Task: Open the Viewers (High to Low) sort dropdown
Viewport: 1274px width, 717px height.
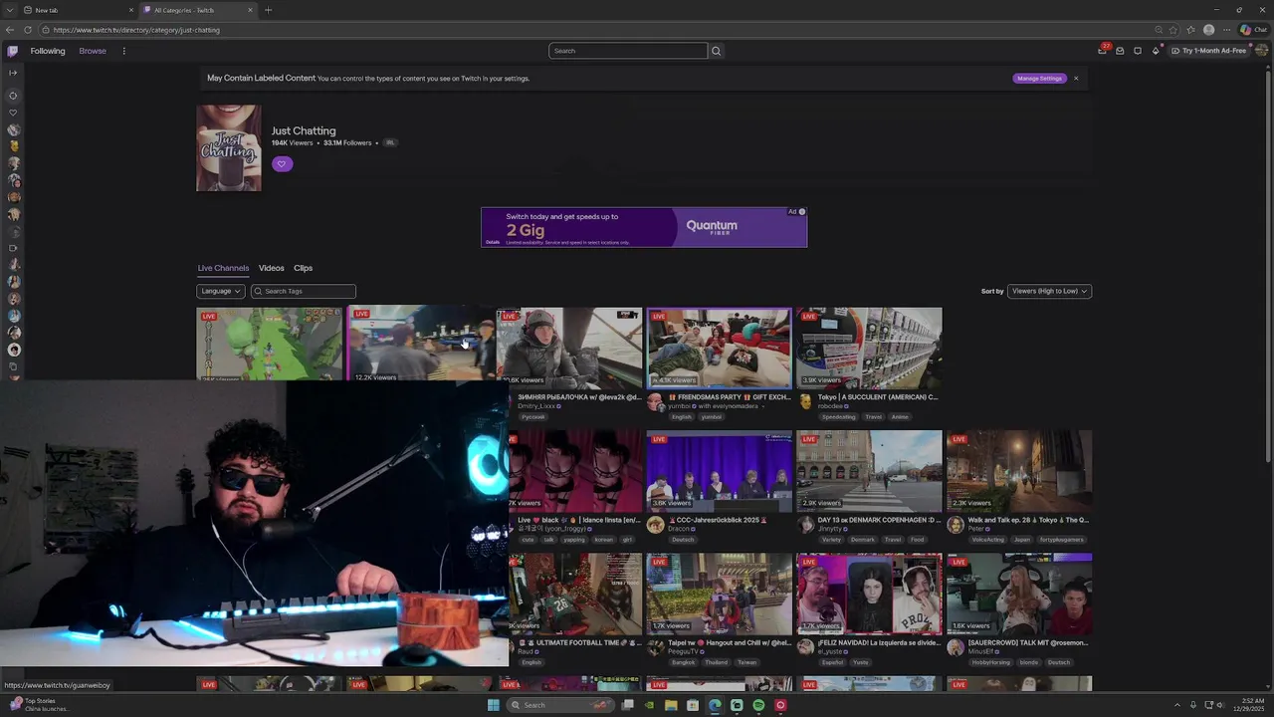Action: pos(1049,291)
